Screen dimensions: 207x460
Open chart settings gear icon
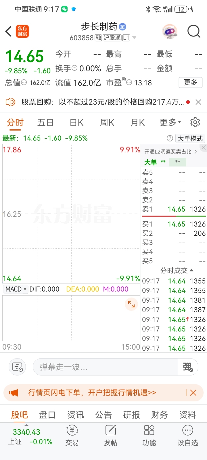[x=195, y=122]
